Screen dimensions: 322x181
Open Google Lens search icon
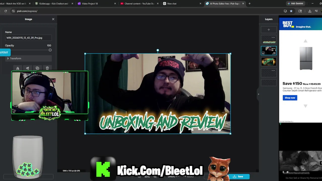tap(300, 11)
